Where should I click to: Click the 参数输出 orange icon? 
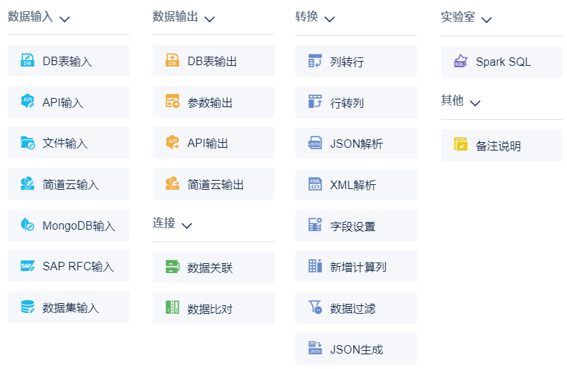[x=172, y=102]
